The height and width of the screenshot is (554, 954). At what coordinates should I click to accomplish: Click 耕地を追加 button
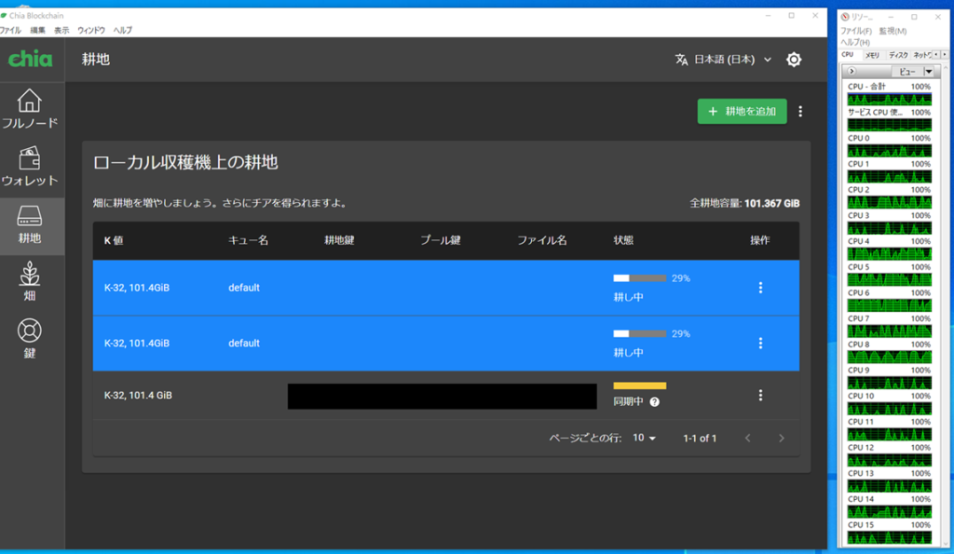click(742, 112)
